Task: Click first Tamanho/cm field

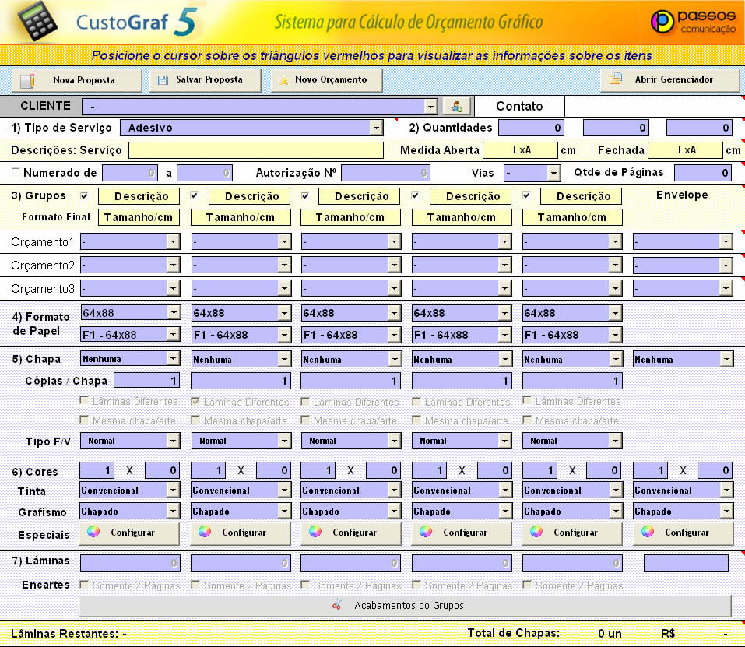Action: pos(139,217)
